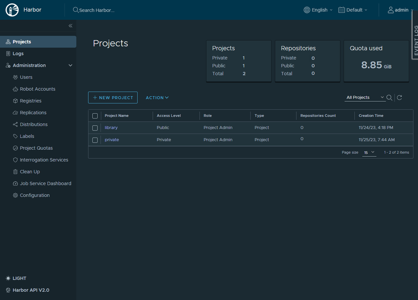Click the 'Private' access level cell for private
The width and height of the screenshot is (418, 300).
pyautogui.click(x=164, y=140)
